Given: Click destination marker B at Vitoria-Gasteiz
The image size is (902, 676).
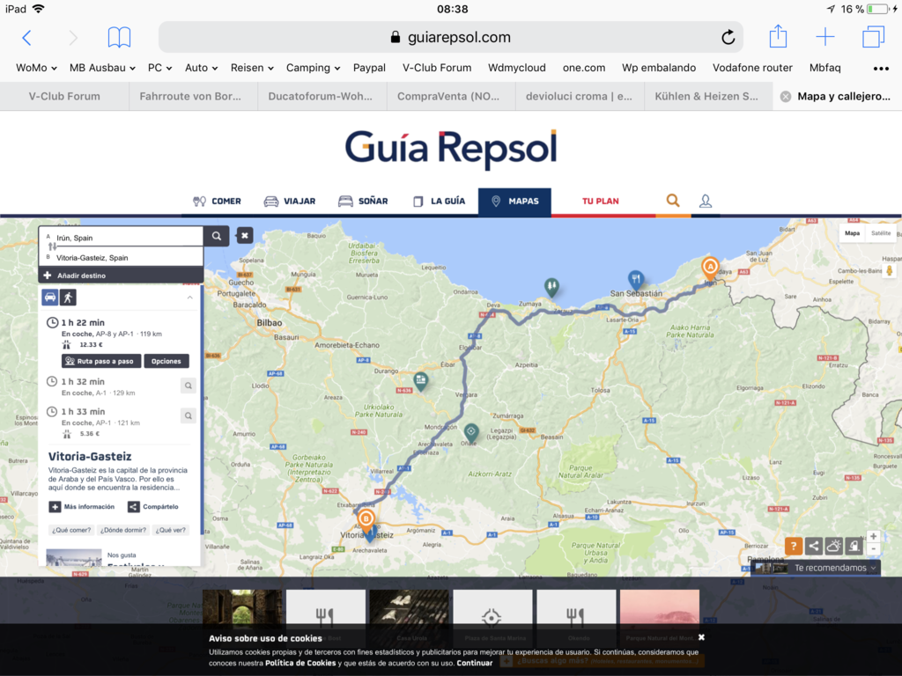Looking at the screenshot, I should (366, 520).
